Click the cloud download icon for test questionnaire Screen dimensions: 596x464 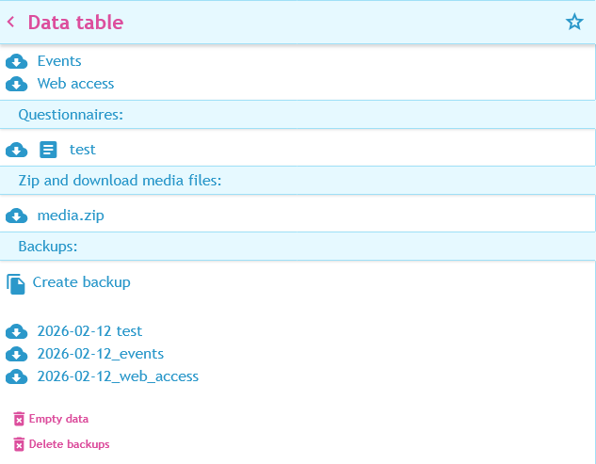point(16,150)
